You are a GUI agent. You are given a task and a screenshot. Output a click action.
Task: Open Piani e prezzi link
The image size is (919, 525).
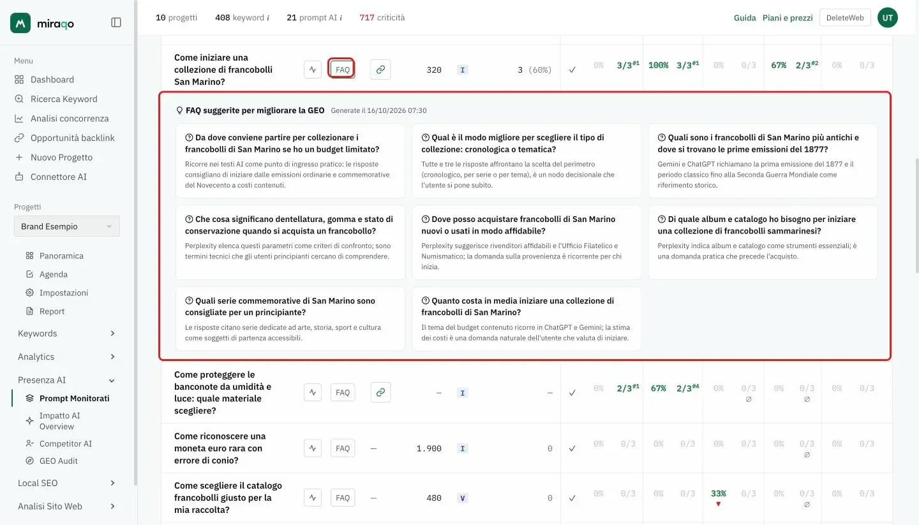pyautogui.click(x=788, y=18)
